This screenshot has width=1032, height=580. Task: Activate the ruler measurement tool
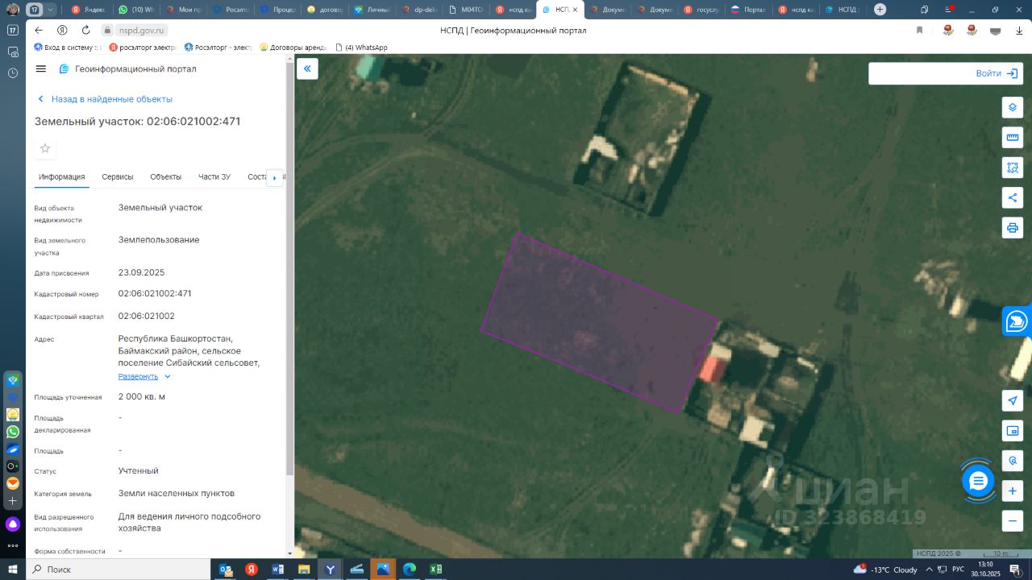pos(1013,138)
